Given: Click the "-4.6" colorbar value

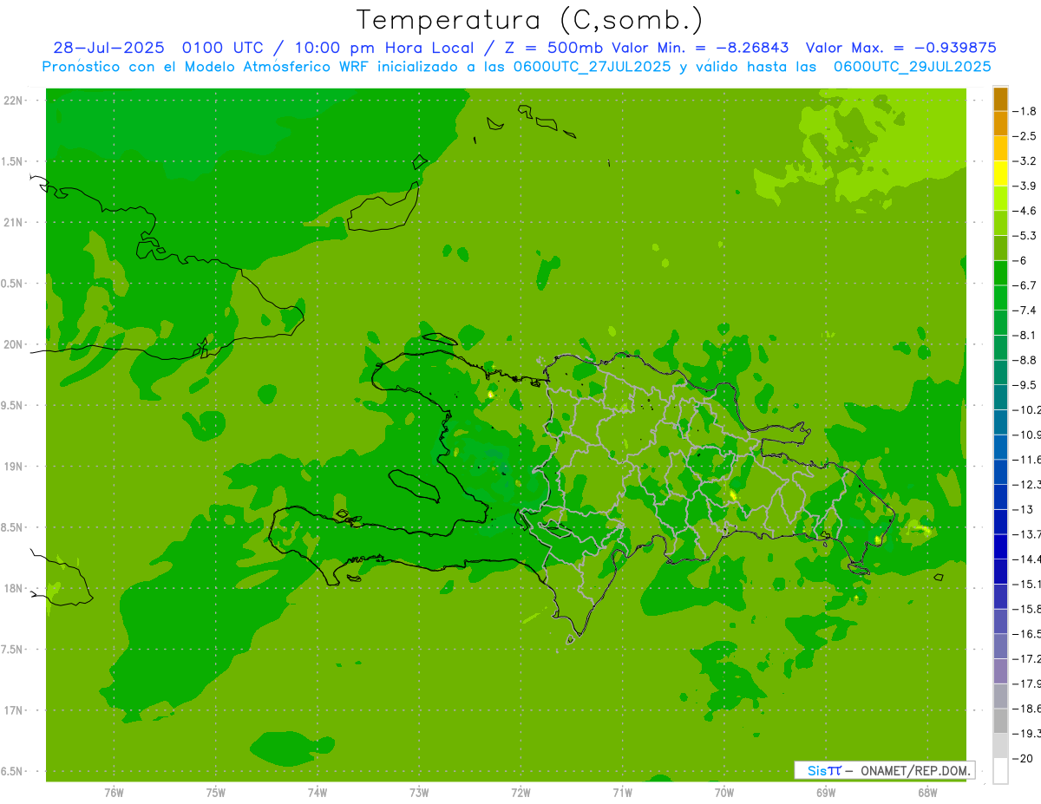Looking at the screenshot, I should tap(1025, 211).
